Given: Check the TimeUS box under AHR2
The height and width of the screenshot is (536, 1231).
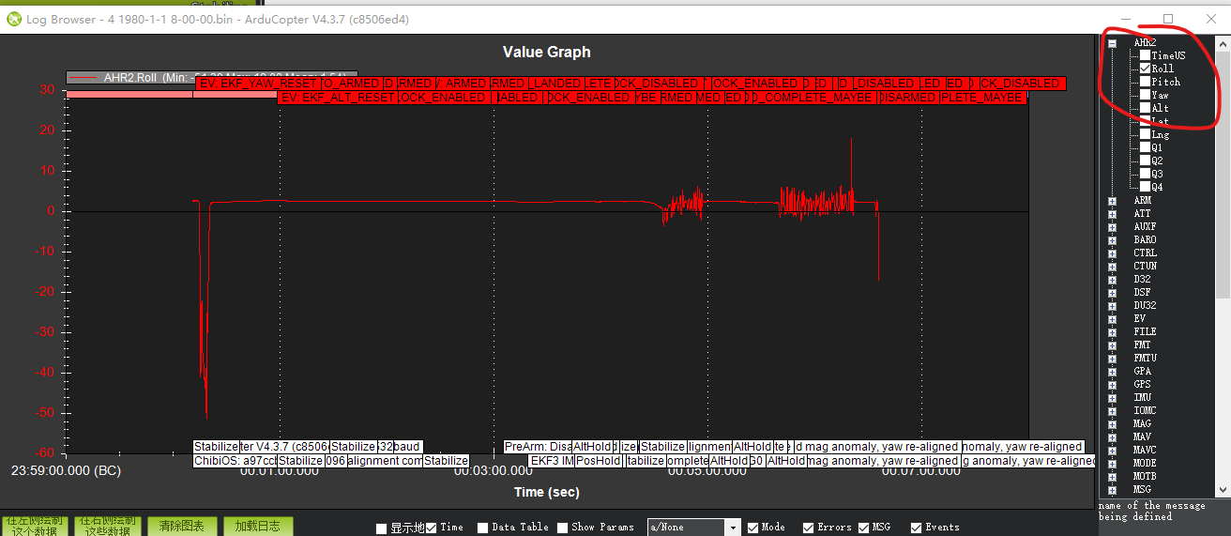Looking at the screenshot, I should [1145, 55].
